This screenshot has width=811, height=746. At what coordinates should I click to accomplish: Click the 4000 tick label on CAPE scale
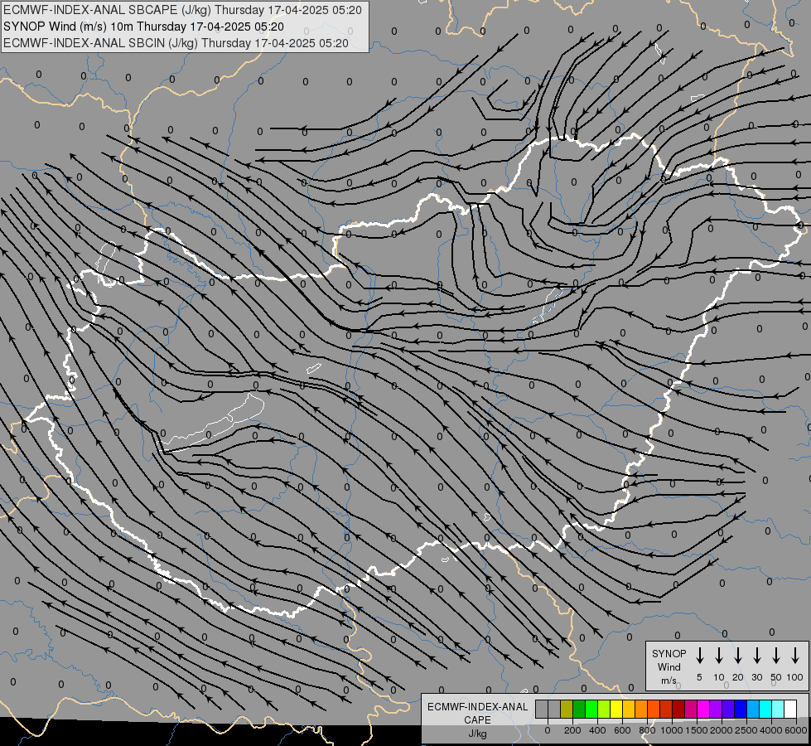(771, 730)
